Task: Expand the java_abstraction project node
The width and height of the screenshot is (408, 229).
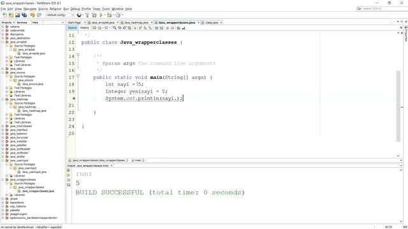Action: click(x=3, y=38)
